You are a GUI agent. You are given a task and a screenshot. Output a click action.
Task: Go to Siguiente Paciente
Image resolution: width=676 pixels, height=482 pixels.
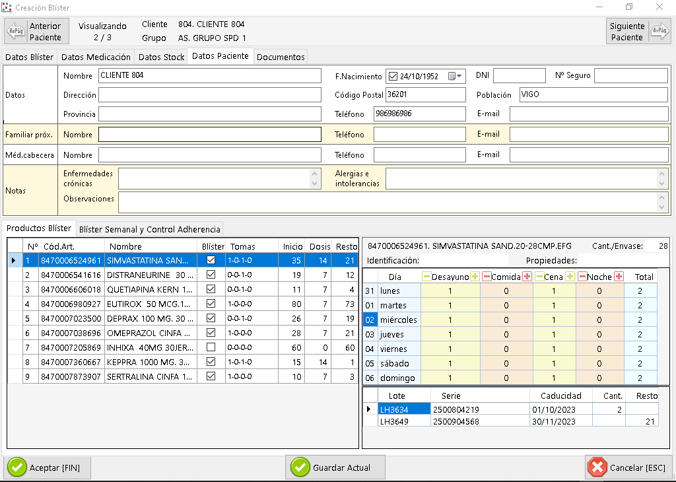pos(638,31)
